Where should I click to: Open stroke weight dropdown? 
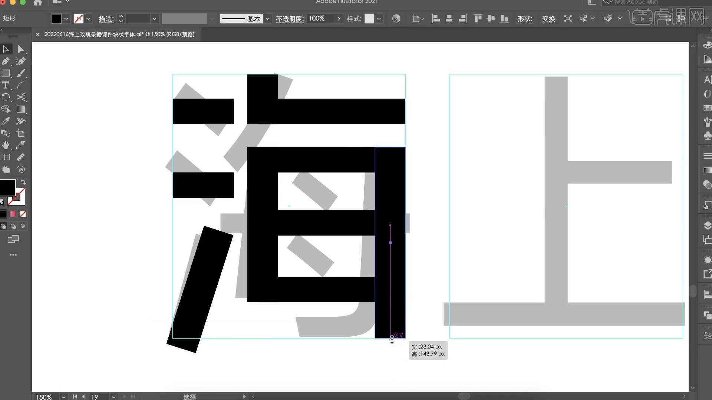click(154, 19)
